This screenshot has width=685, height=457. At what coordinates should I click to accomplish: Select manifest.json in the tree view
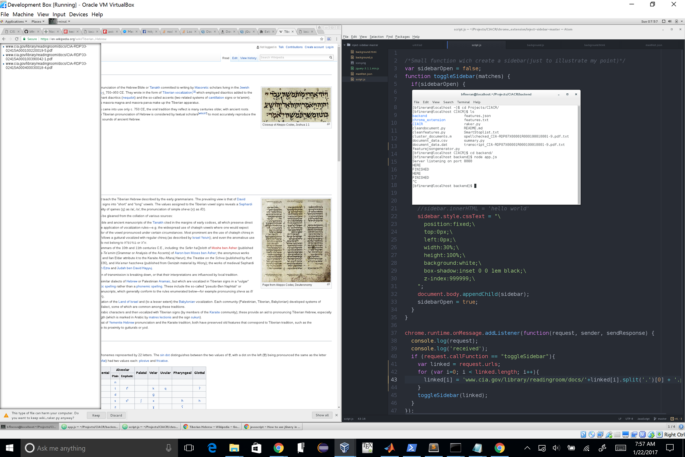pyautogui.click(x=364, y=74)
